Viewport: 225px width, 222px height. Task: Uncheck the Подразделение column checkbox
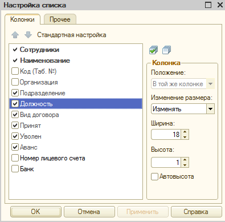[x=15, y=93]
